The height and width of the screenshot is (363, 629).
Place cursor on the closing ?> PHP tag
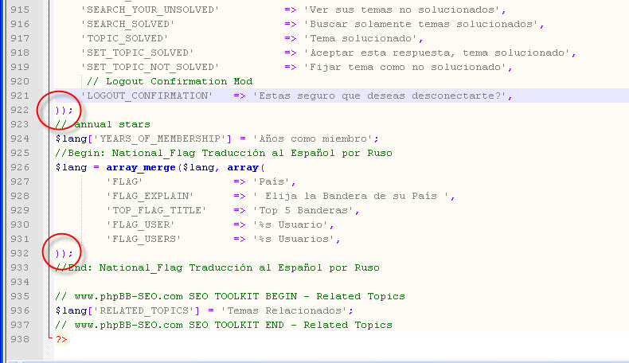61,339
